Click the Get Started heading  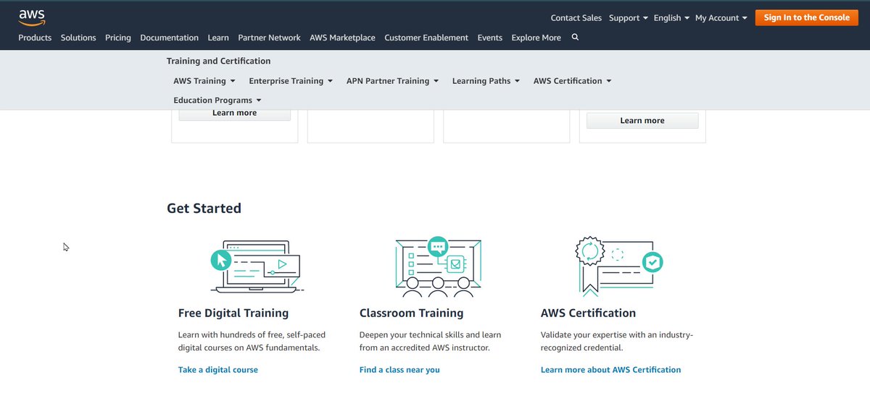tap(204, 208)
